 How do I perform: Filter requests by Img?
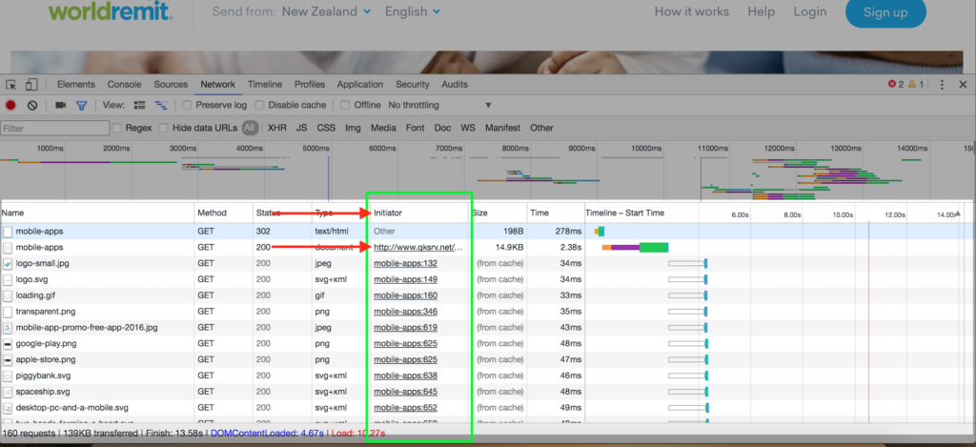(x=353, y=128)
